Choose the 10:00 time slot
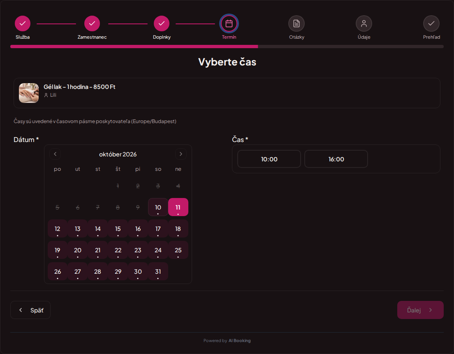454x354 pixels. (269, 159)
